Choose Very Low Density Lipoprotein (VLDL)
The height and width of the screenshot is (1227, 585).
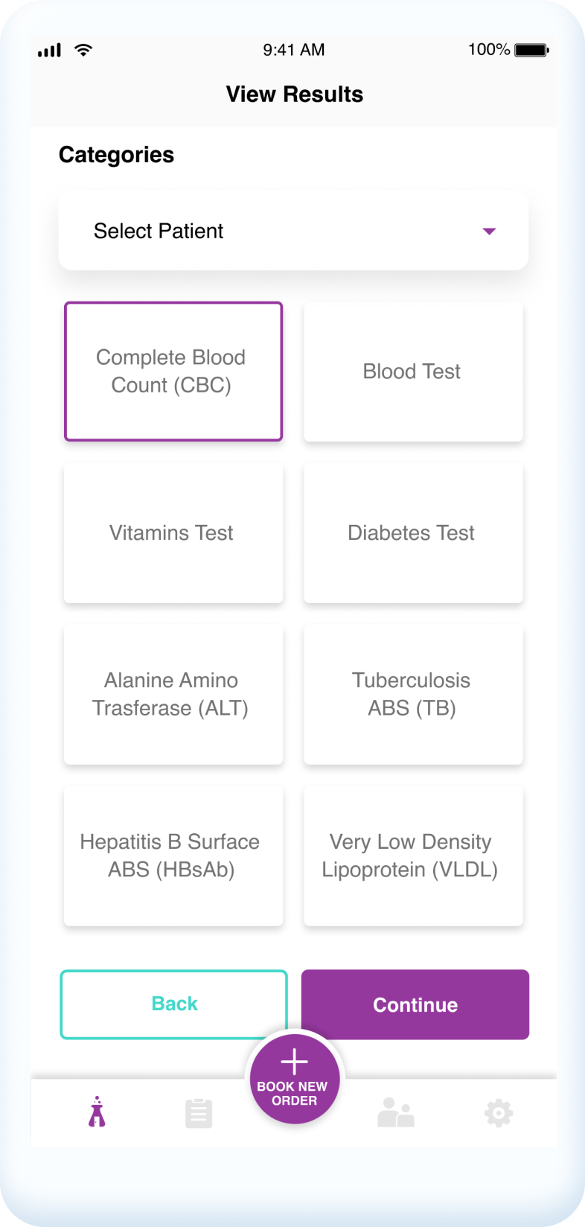[413, 856]
